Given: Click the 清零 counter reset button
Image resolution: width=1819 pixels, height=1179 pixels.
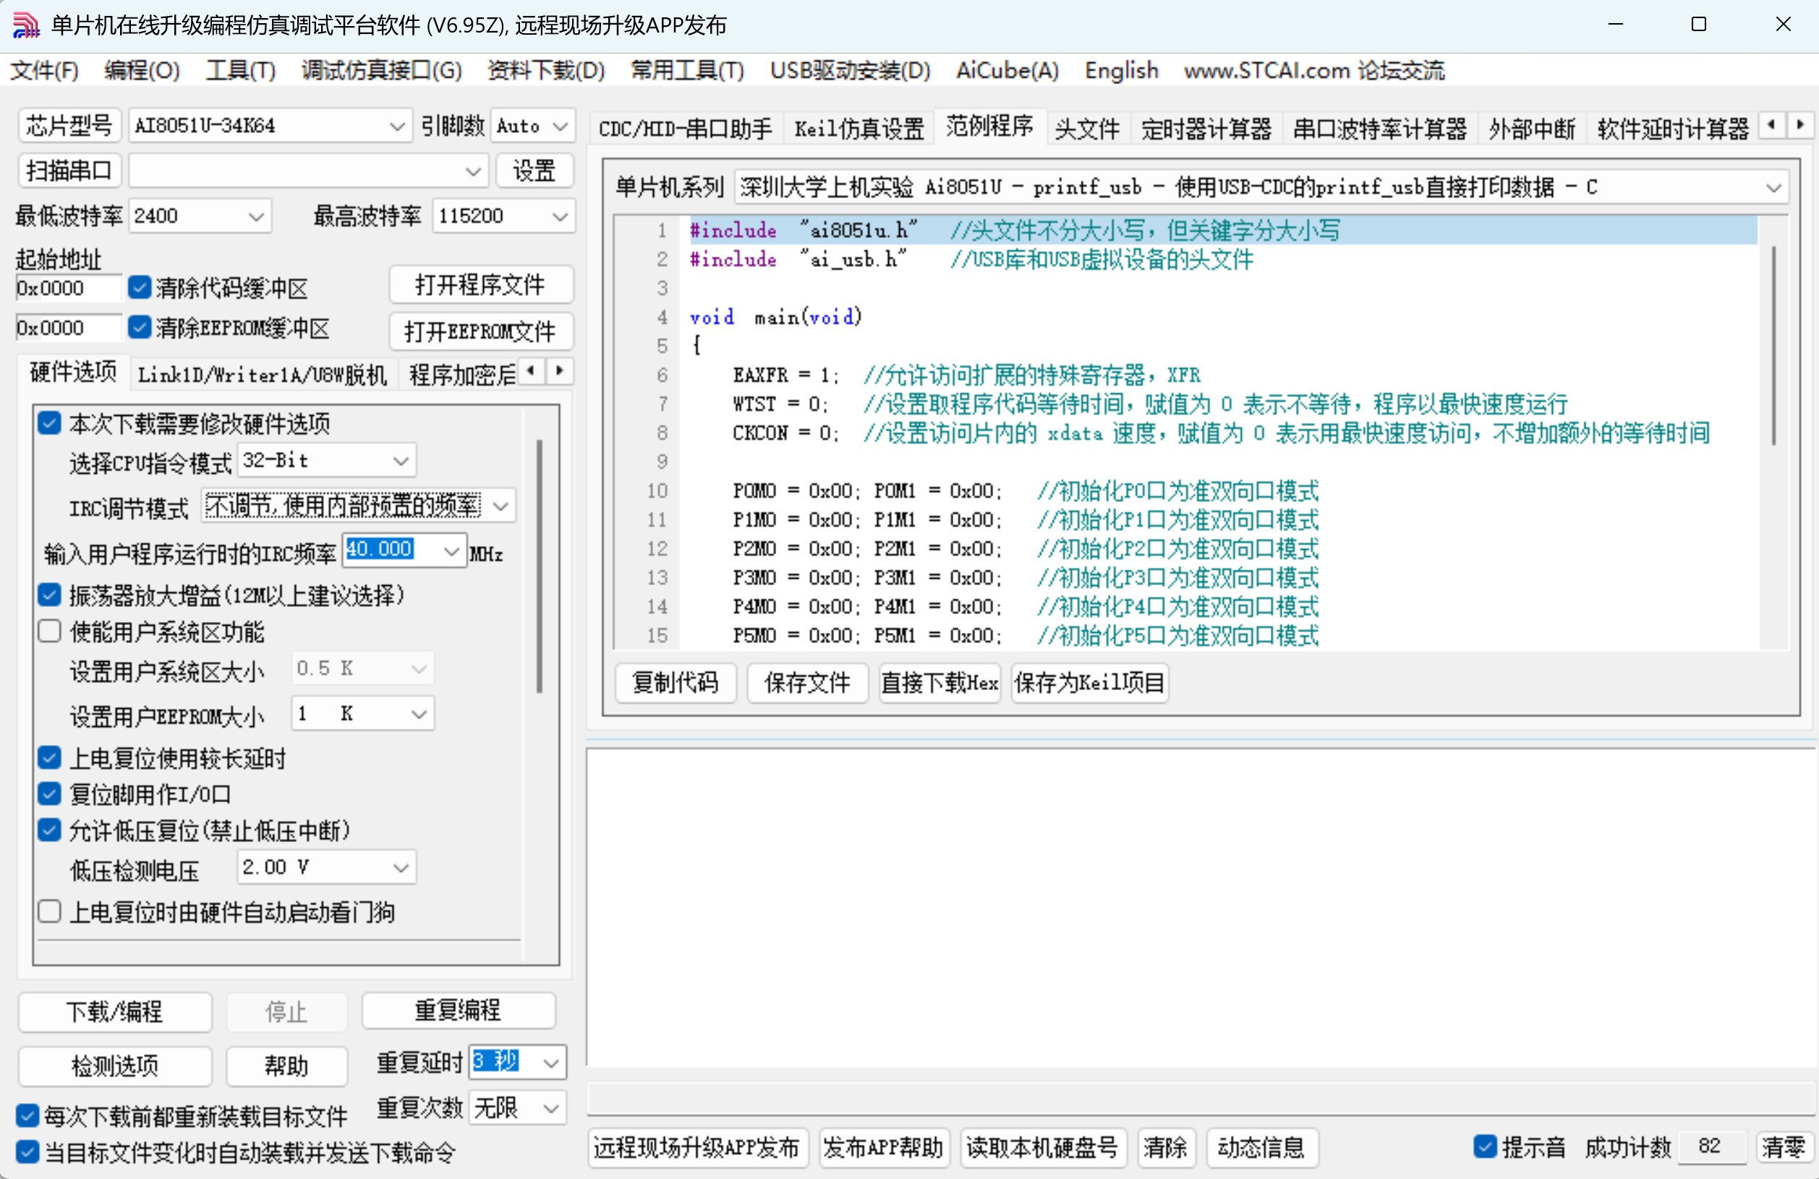Looking at the screenshot, I should pos(1784,1147).
